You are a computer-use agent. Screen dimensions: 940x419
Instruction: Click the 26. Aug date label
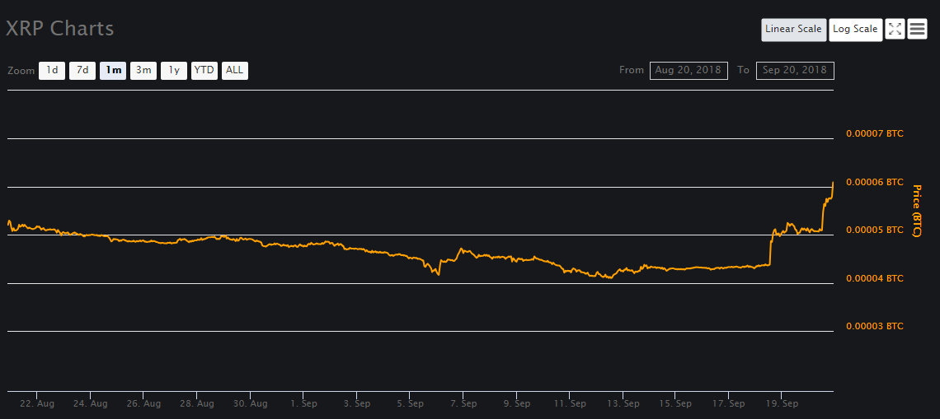pyautogui.click(x=143, y=404)
